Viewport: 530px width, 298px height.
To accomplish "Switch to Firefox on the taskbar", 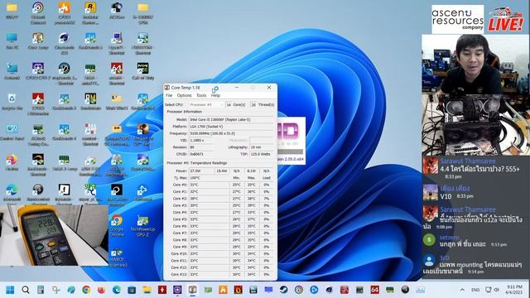I will [x=101, y=290].
